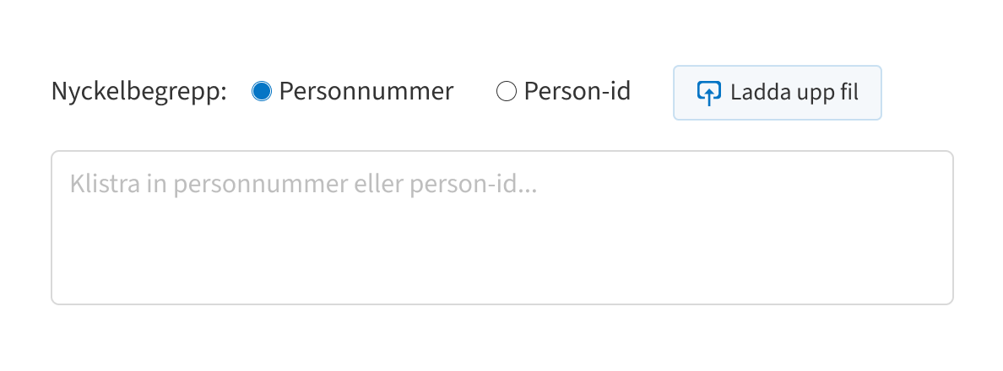Focus the Klistra in personnummer text area
Image resolution: width=1003 pixels, height=371 pixels.
(x=502, y=228)
